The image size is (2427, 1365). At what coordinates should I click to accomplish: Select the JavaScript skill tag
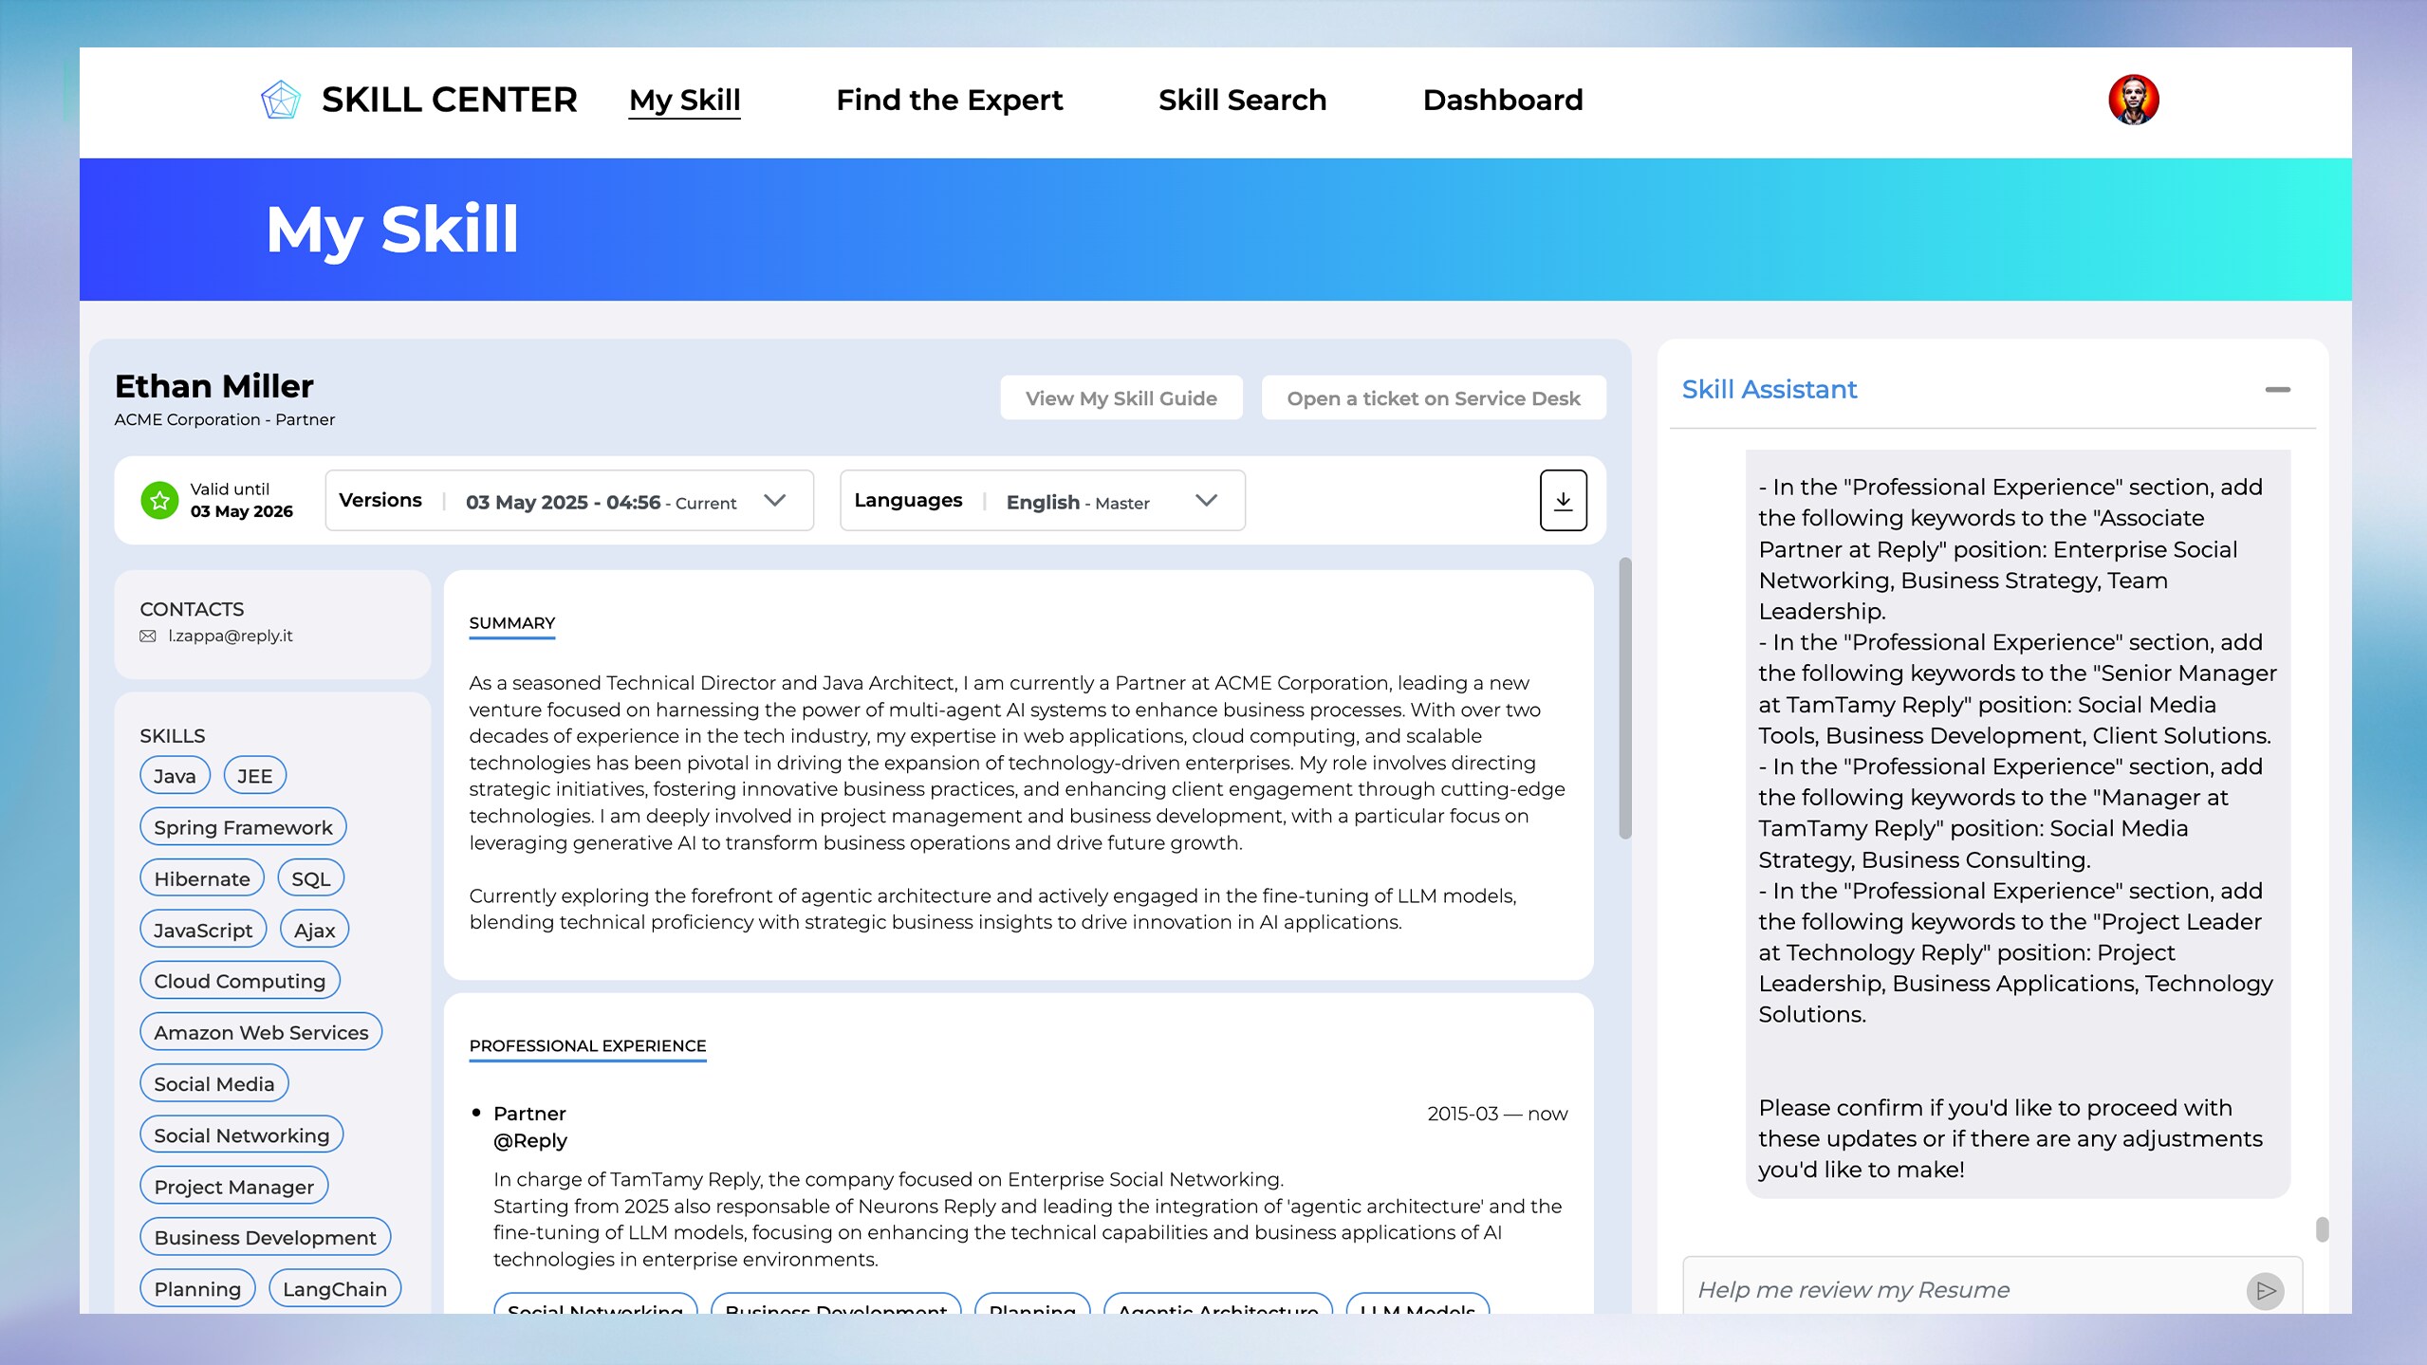203,931
